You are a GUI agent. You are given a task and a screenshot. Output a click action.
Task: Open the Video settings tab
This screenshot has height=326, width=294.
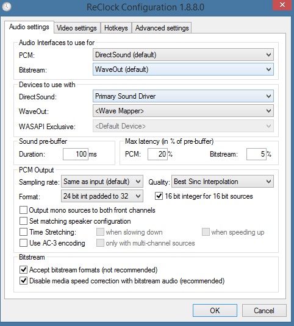coord(77,28)
